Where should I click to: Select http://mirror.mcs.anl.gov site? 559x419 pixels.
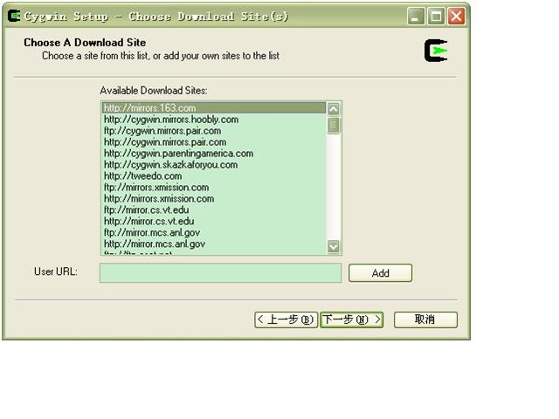(x=214, y=244)
